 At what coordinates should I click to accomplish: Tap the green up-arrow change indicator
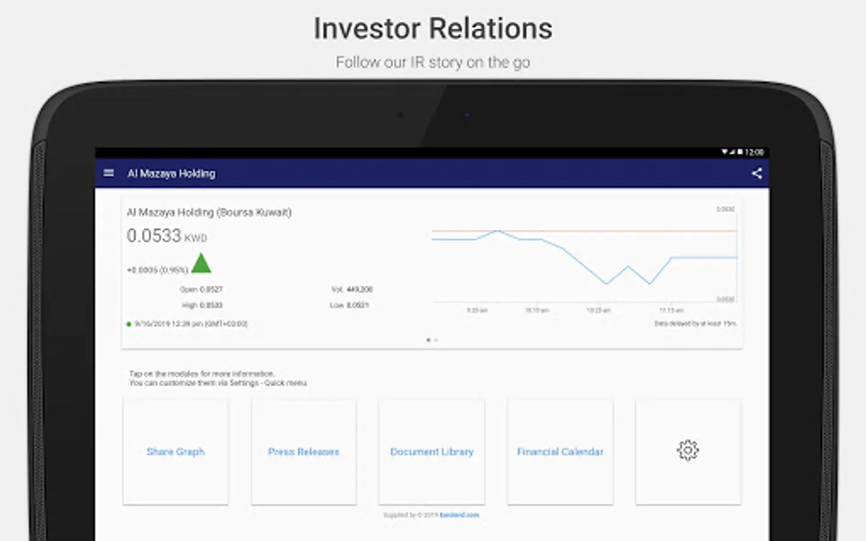tap(201, 263)
